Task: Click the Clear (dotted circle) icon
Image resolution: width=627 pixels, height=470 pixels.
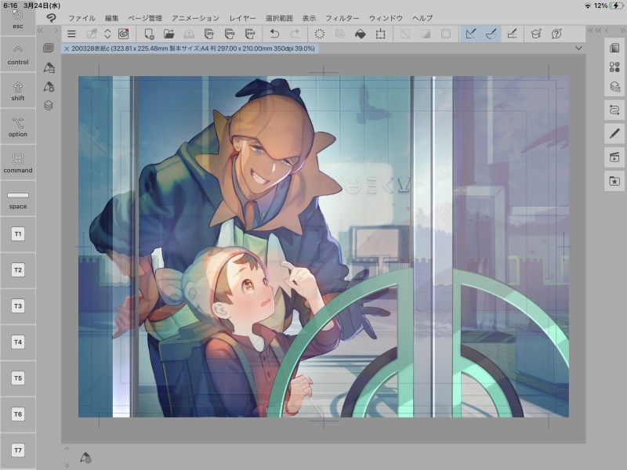Action: [x=320, y=34]
